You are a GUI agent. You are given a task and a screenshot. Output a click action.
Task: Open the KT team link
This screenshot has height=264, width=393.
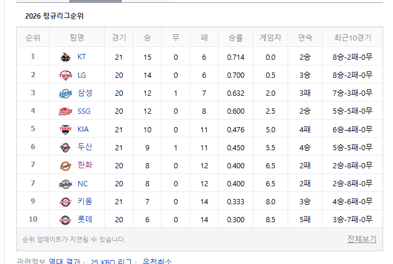(x=82, y=57)
